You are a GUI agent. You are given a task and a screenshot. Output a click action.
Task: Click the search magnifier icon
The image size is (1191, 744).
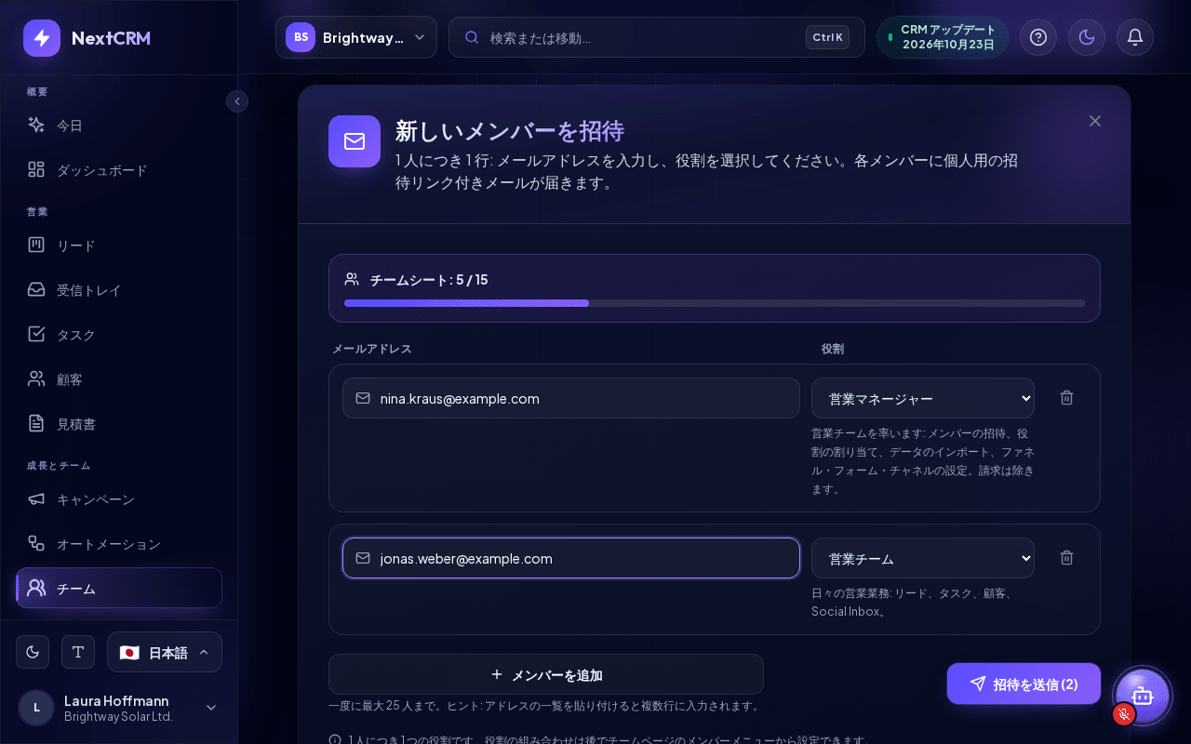pyautogui.click(x=472, y=37)
